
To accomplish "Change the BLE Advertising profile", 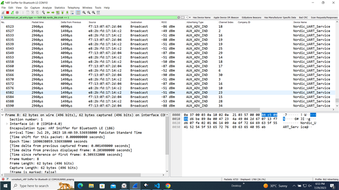I will click(326, 179).
